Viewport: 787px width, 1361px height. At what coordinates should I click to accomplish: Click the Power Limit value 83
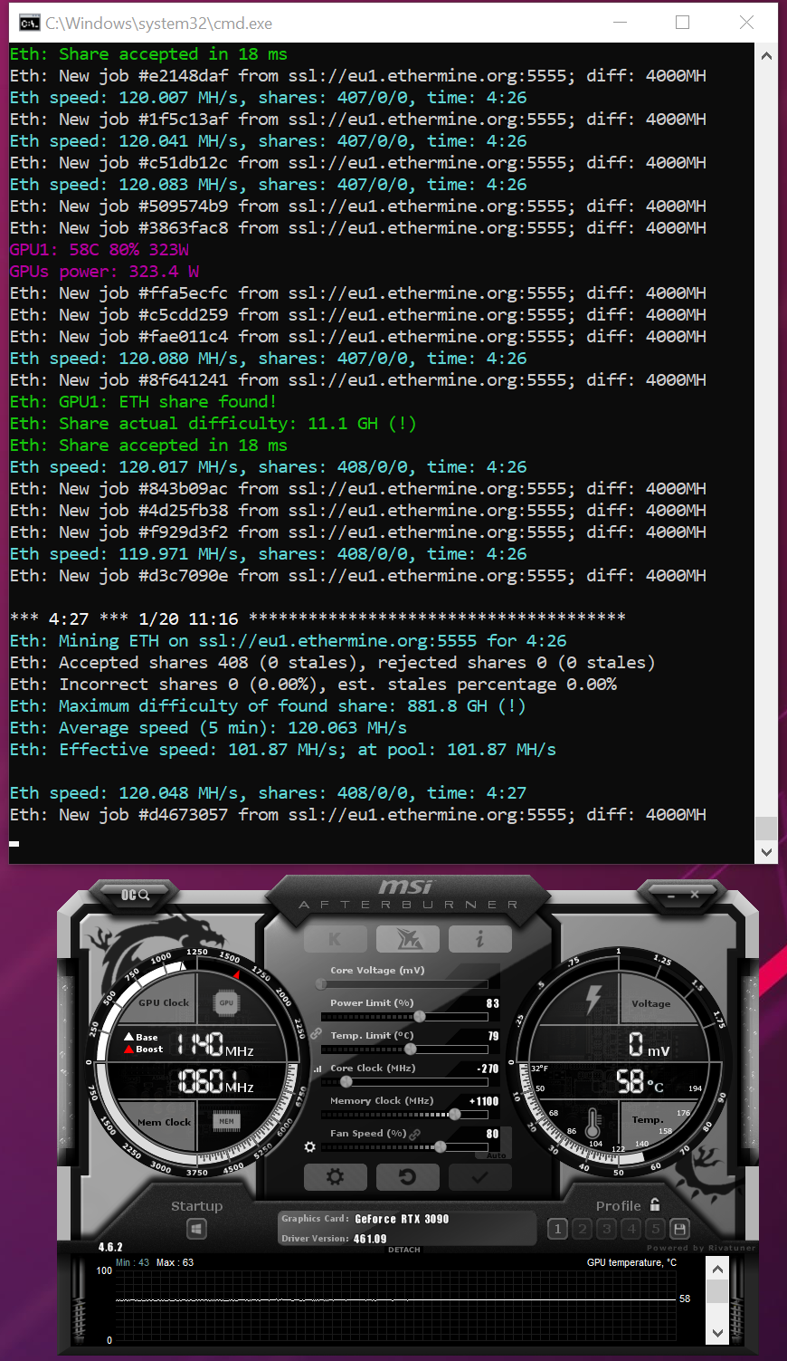493,1003
